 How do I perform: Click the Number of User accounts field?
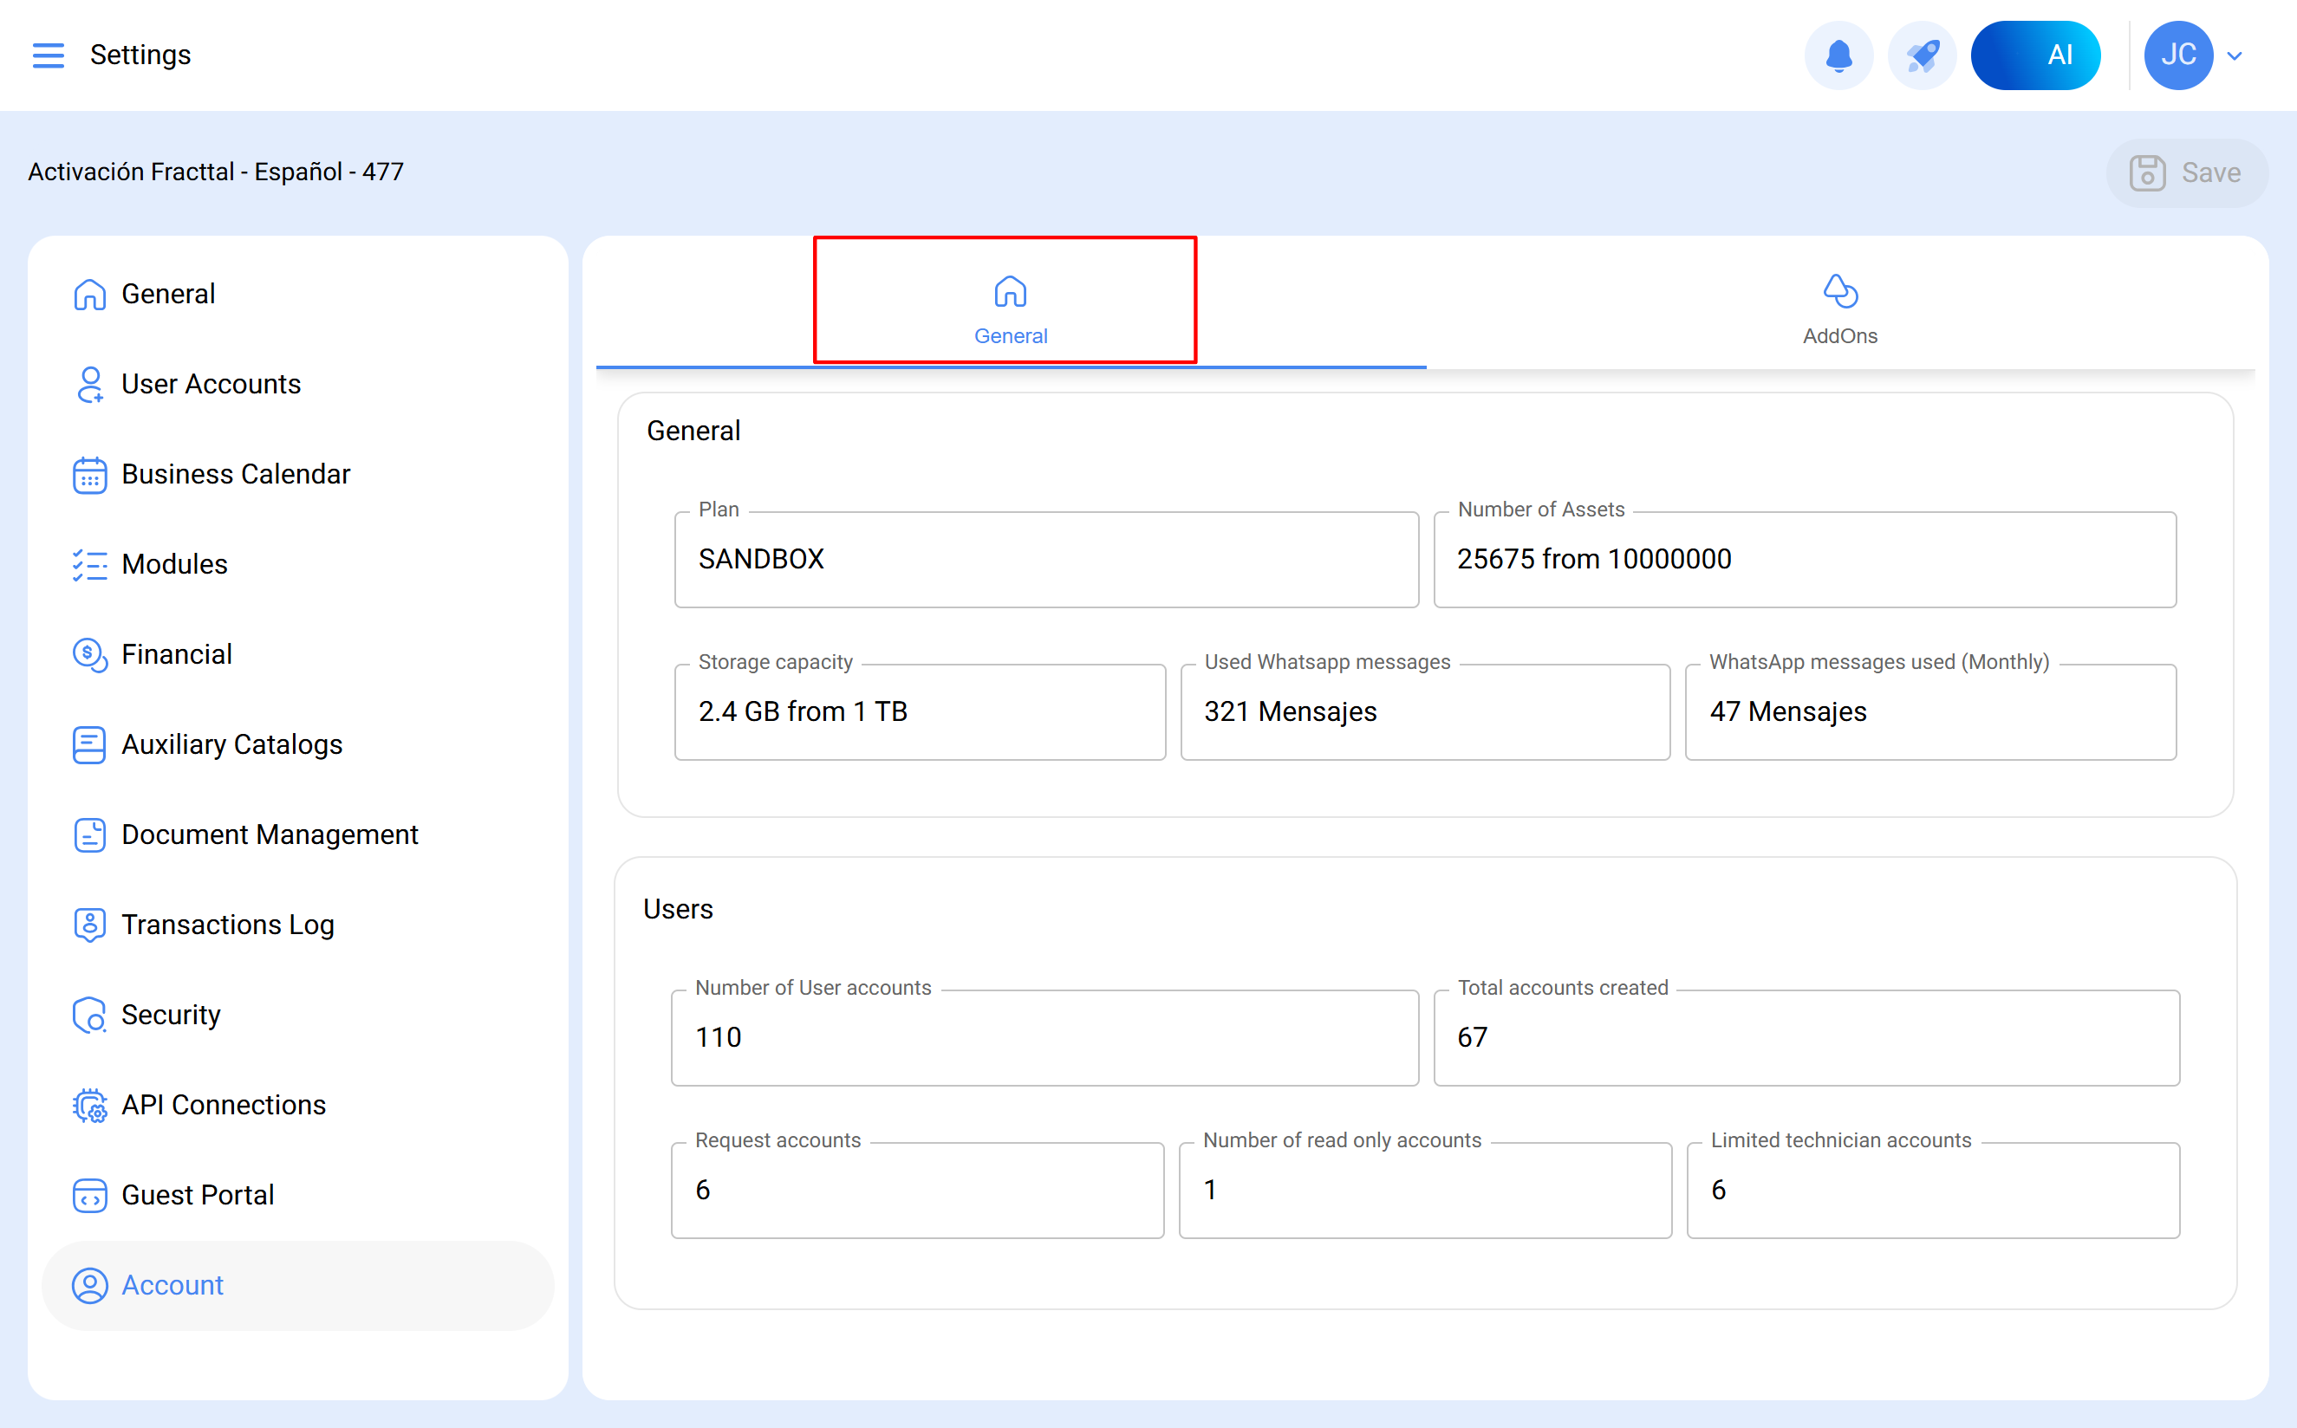[x=1044, y=1038]
